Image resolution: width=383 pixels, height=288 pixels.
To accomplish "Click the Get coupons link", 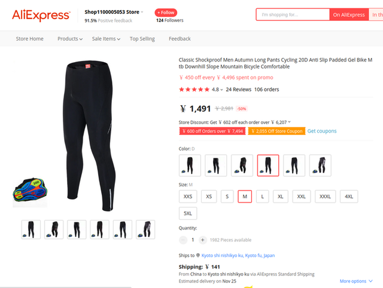I will 322,131.
